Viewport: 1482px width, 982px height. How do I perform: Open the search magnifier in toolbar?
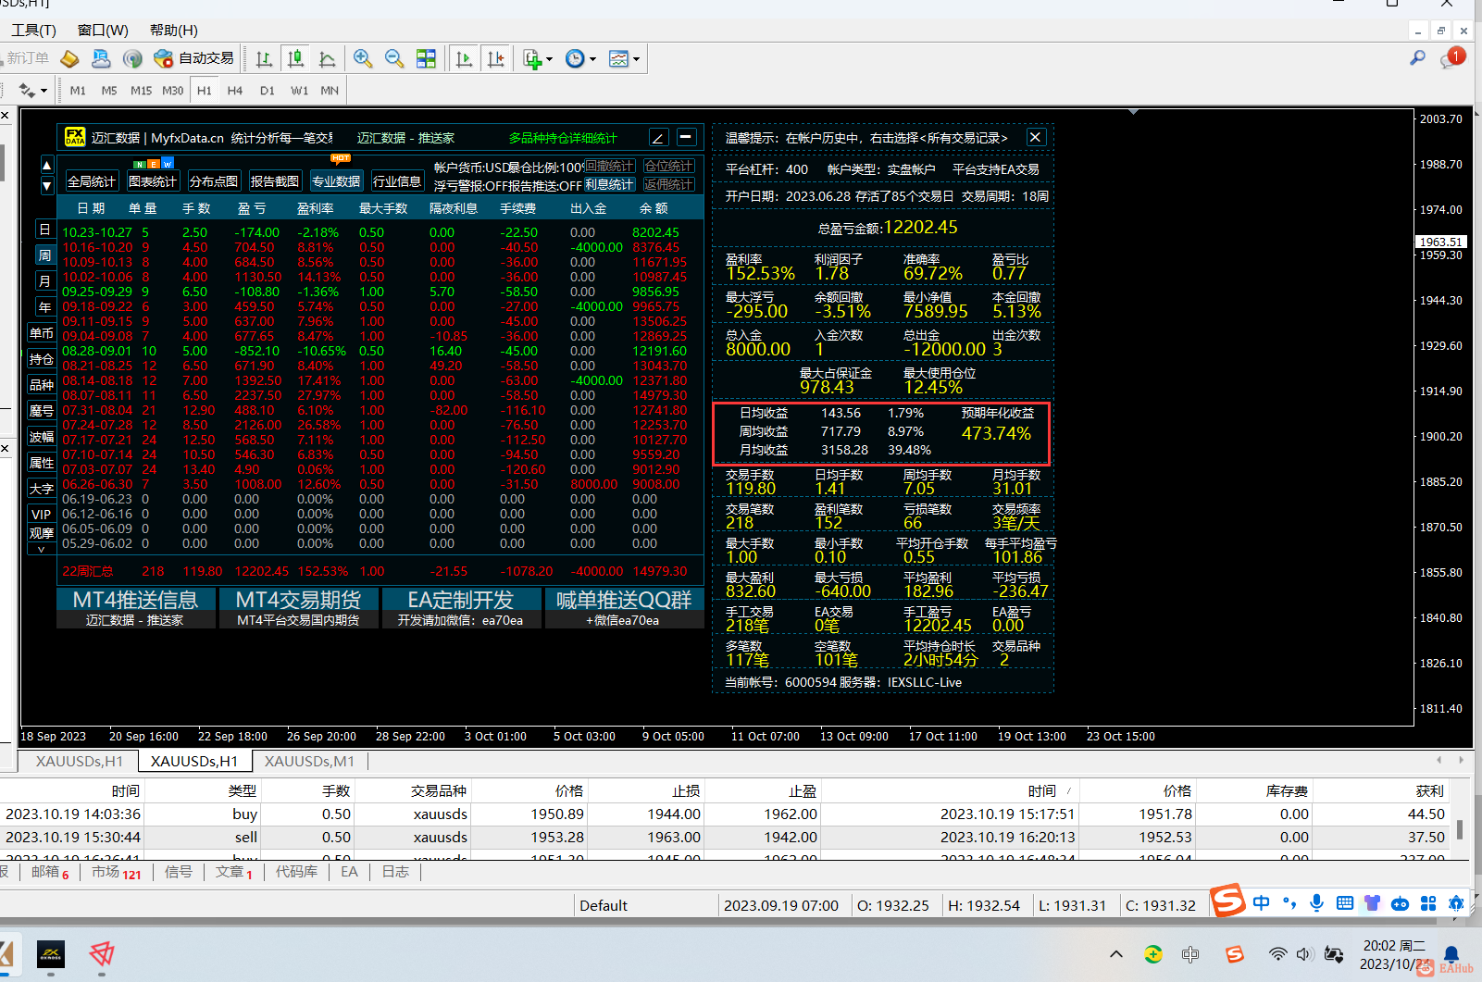[x=1417, y=58]
